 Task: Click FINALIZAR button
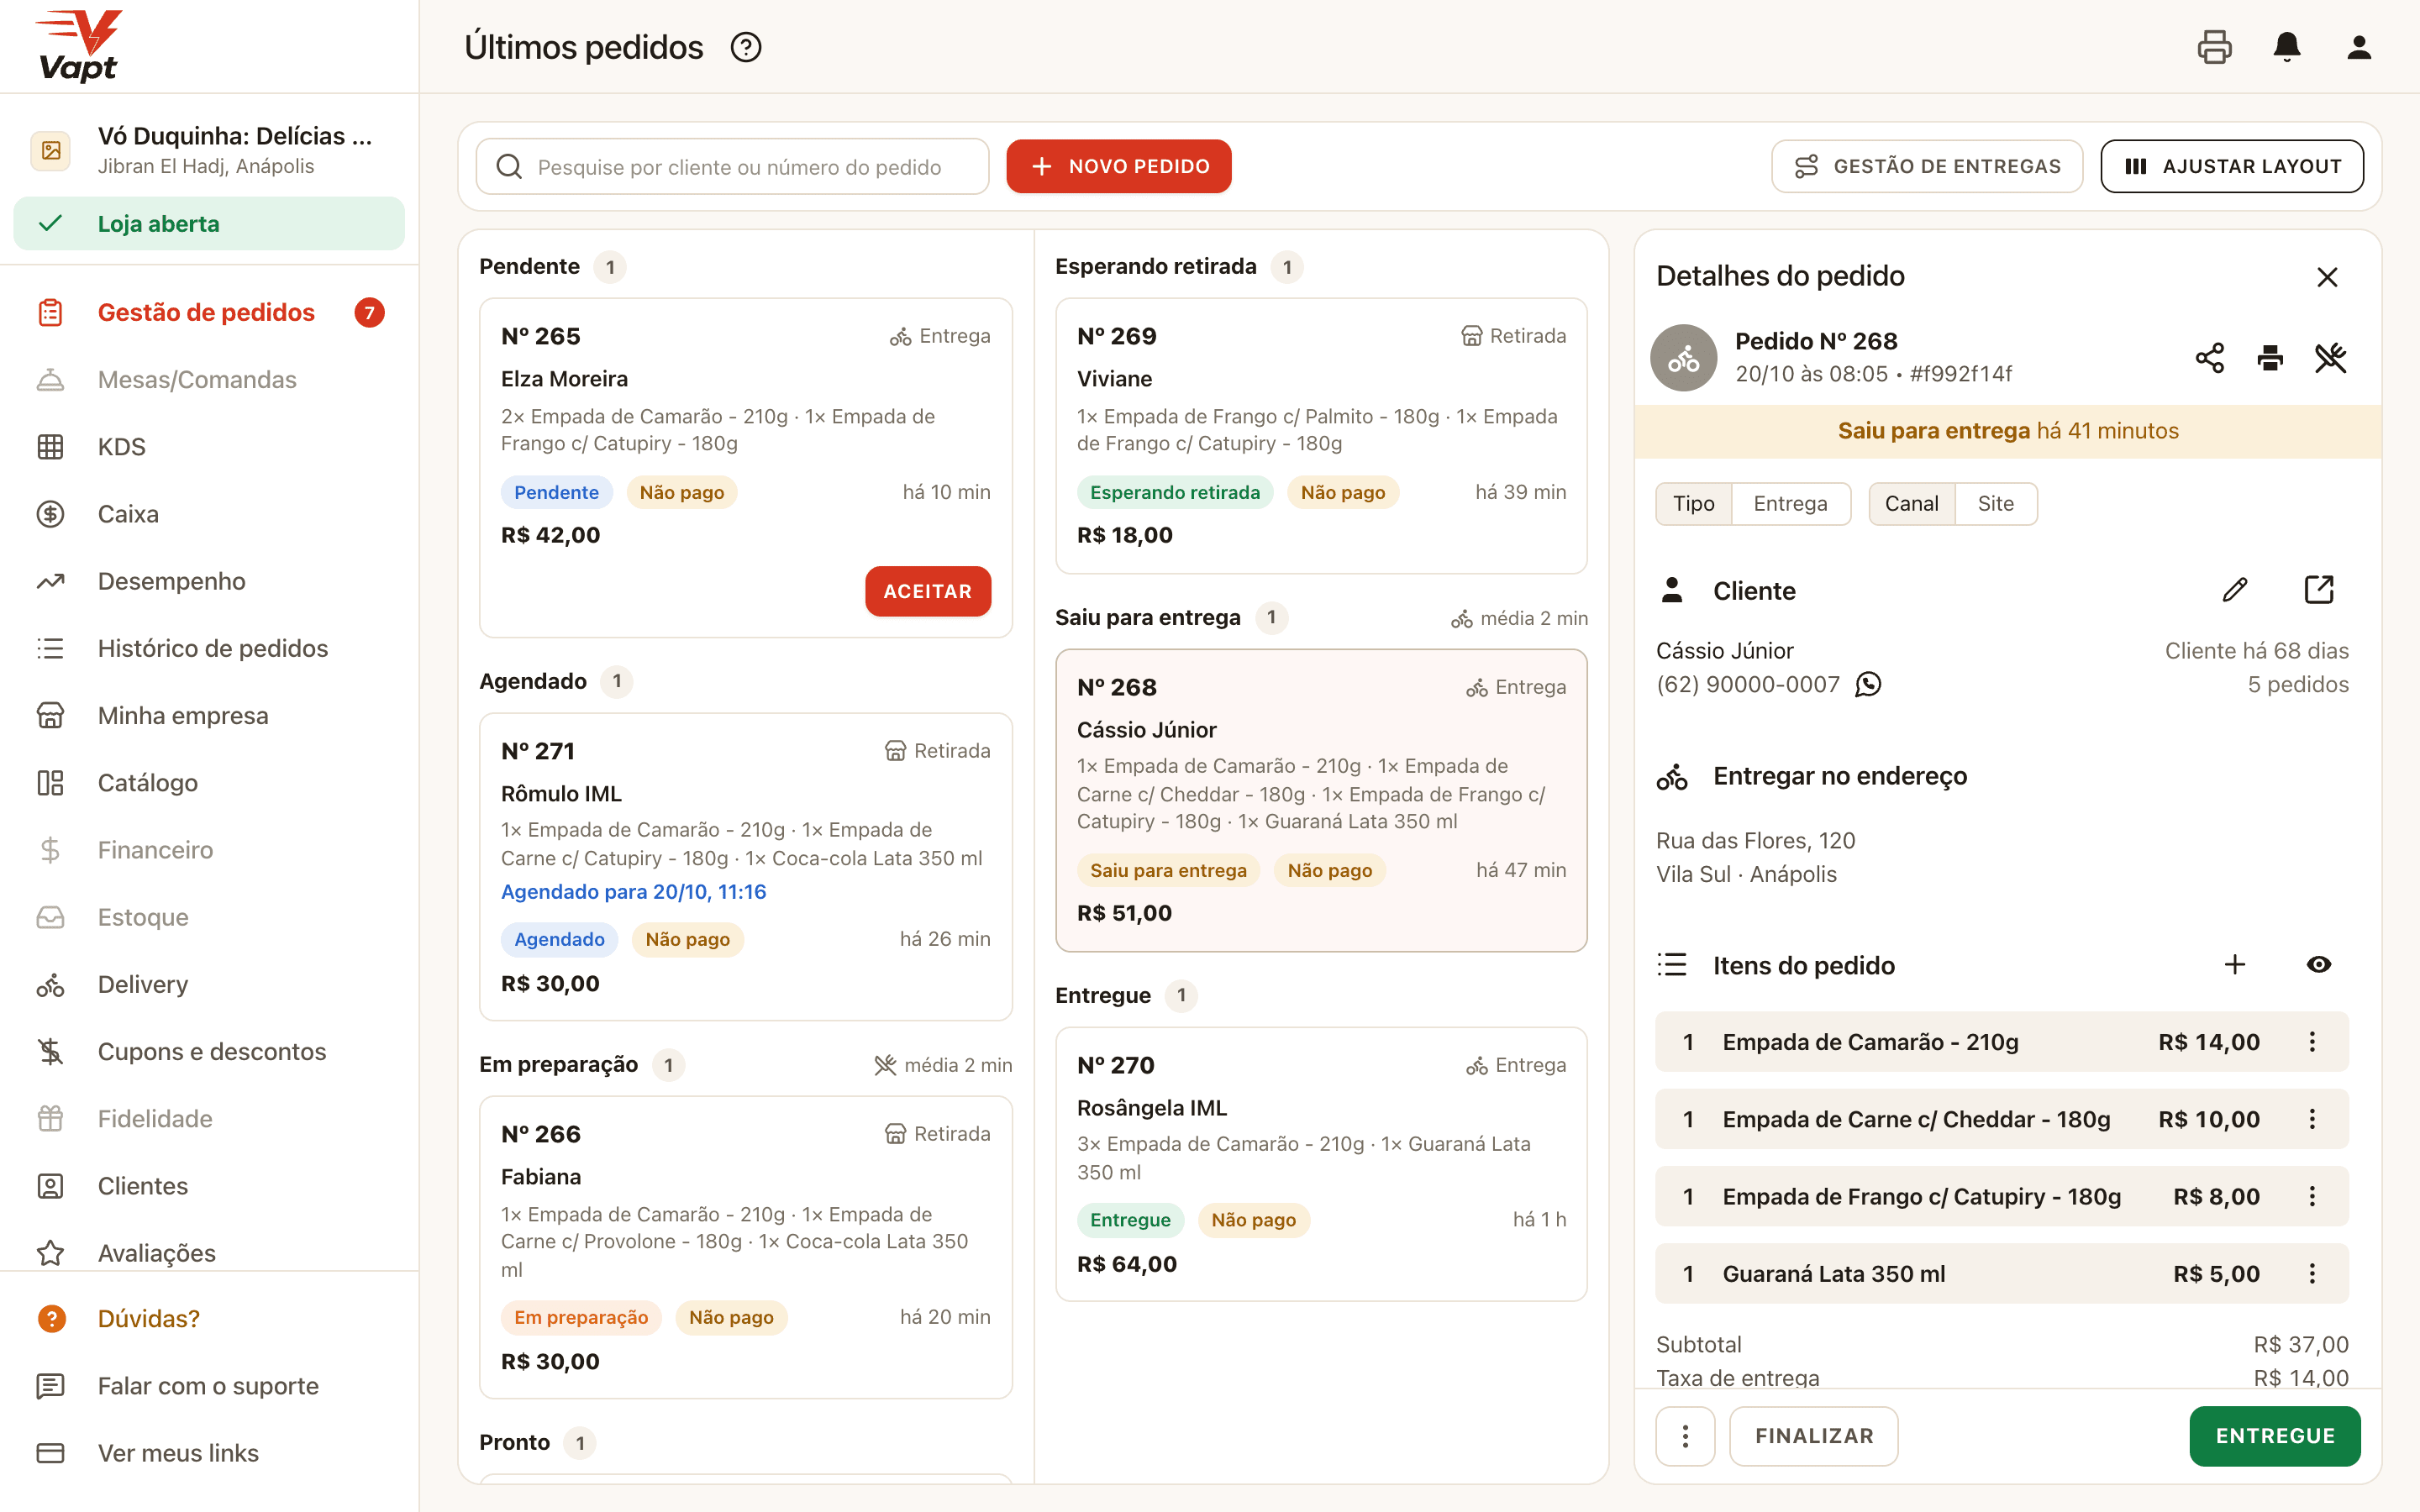1814,1436
